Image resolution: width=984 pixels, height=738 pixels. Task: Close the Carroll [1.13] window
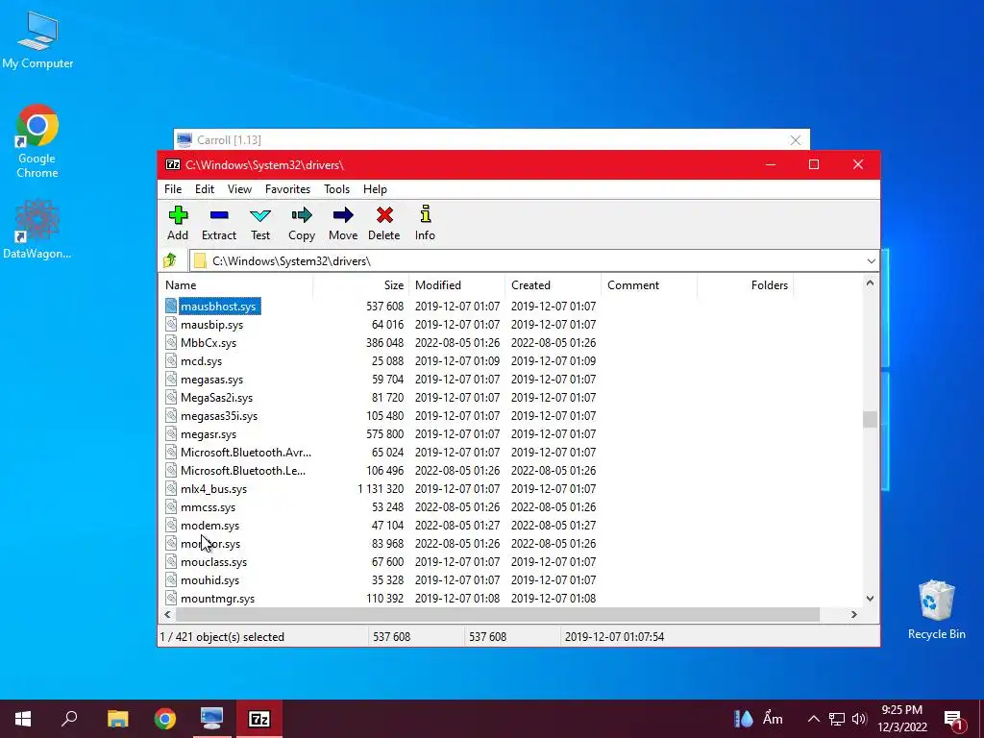pyautogui.click(x=795, y=140)
